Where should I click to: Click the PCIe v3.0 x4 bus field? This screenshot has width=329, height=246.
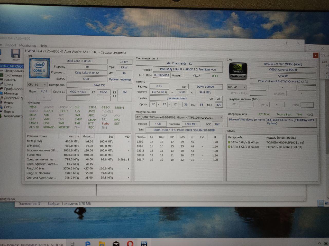283,81
